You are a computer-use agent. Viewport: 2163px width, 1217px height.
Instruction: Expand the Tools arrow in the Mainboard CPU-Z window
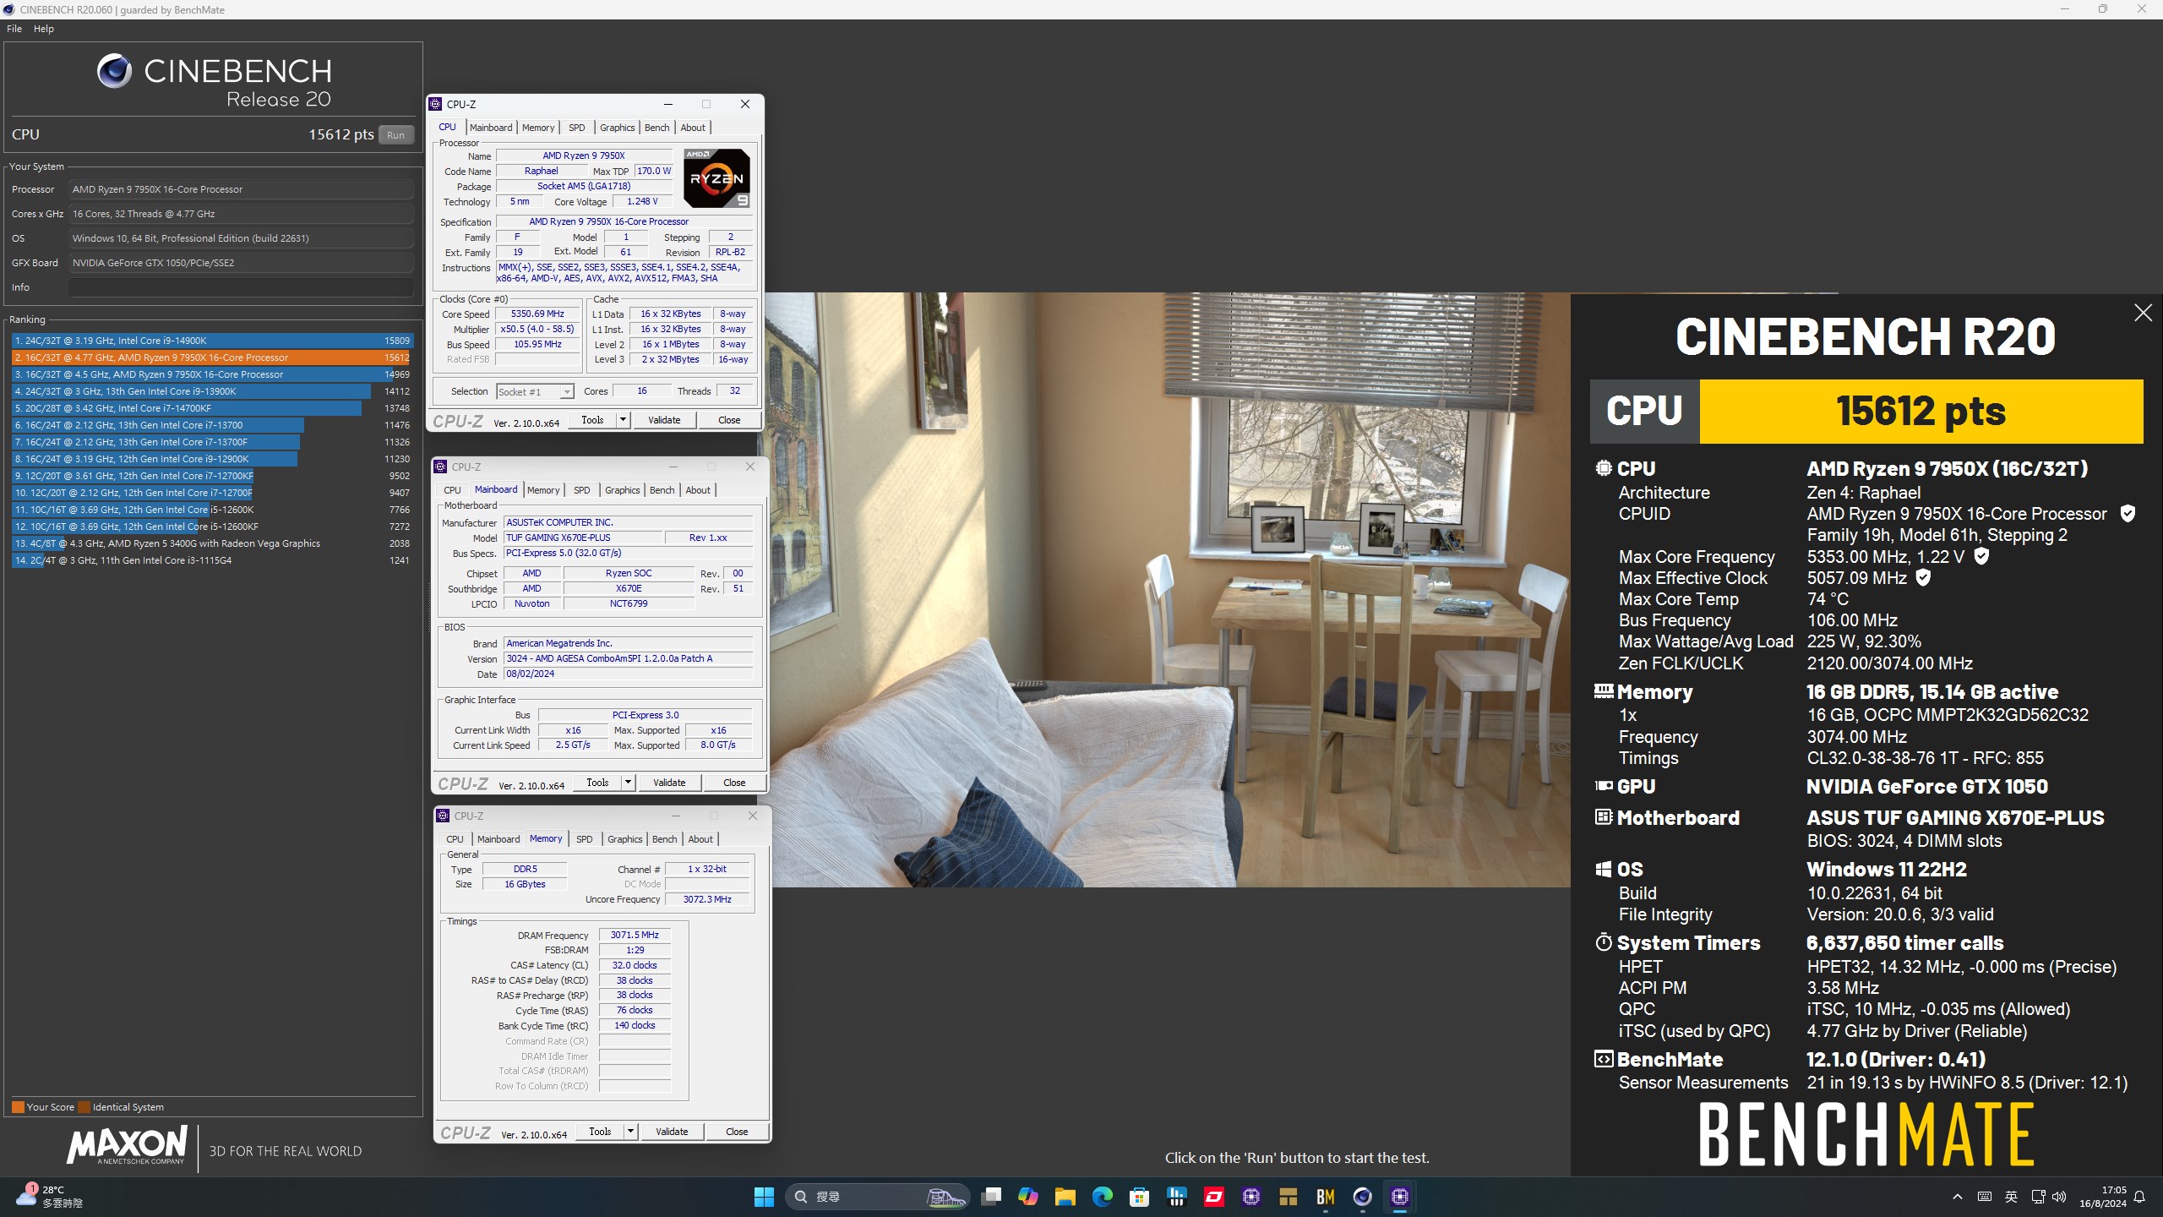tap(628, 783)
